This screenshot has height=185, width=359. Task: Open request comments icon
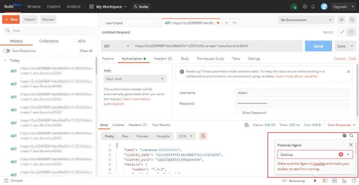click(351, 32)
